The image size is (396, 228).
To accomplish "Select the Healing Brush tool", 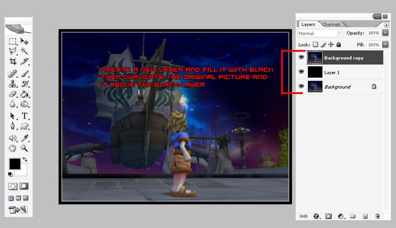I will pos(13,74).
